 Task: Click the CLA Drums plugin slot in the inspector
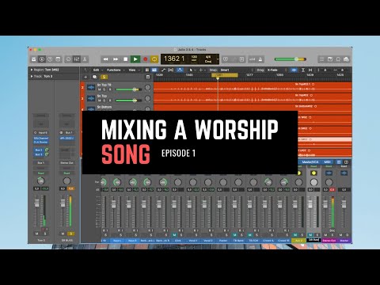click(40, 142)
